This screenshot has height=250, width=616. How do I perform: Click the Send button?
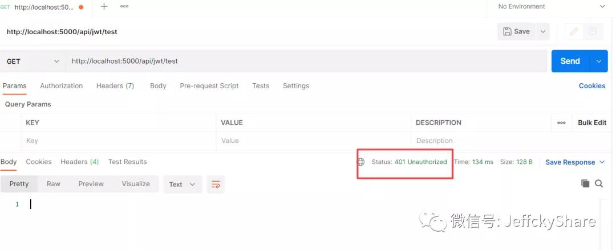coord(570,62)
